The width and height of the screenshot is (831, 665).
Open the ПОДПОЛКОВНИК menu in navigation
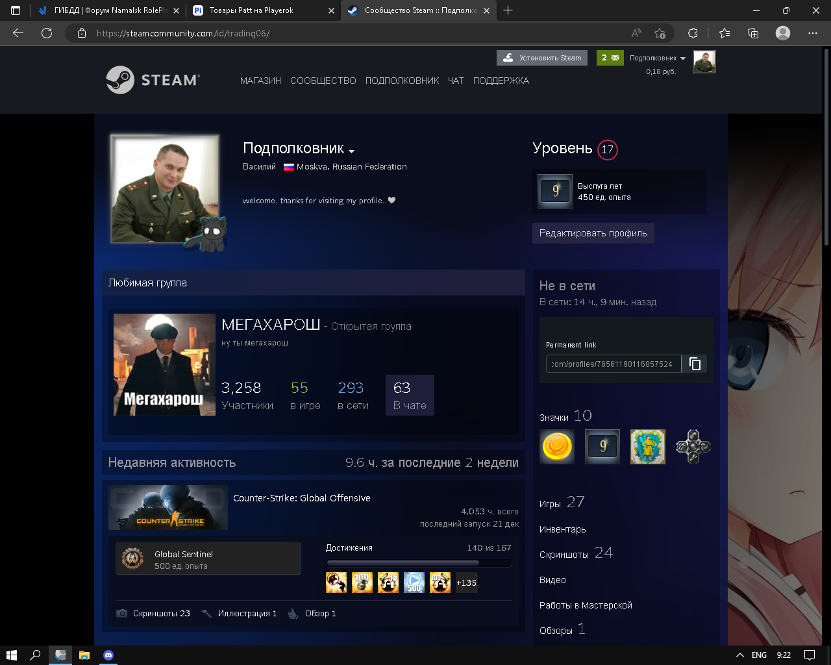tap(402, 81)
